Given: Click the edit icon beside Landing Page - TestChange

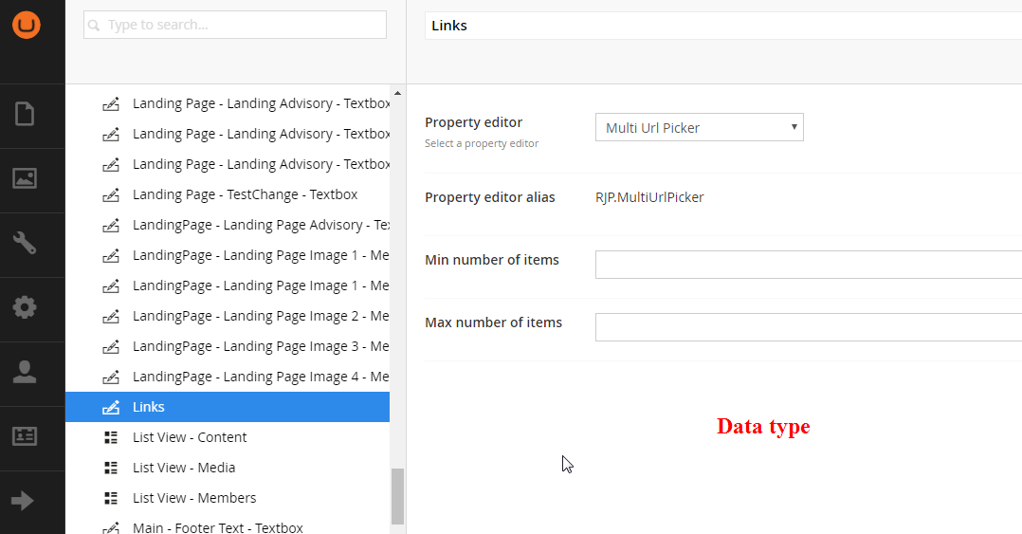Looking at the screenshot, I should (111, 195).
